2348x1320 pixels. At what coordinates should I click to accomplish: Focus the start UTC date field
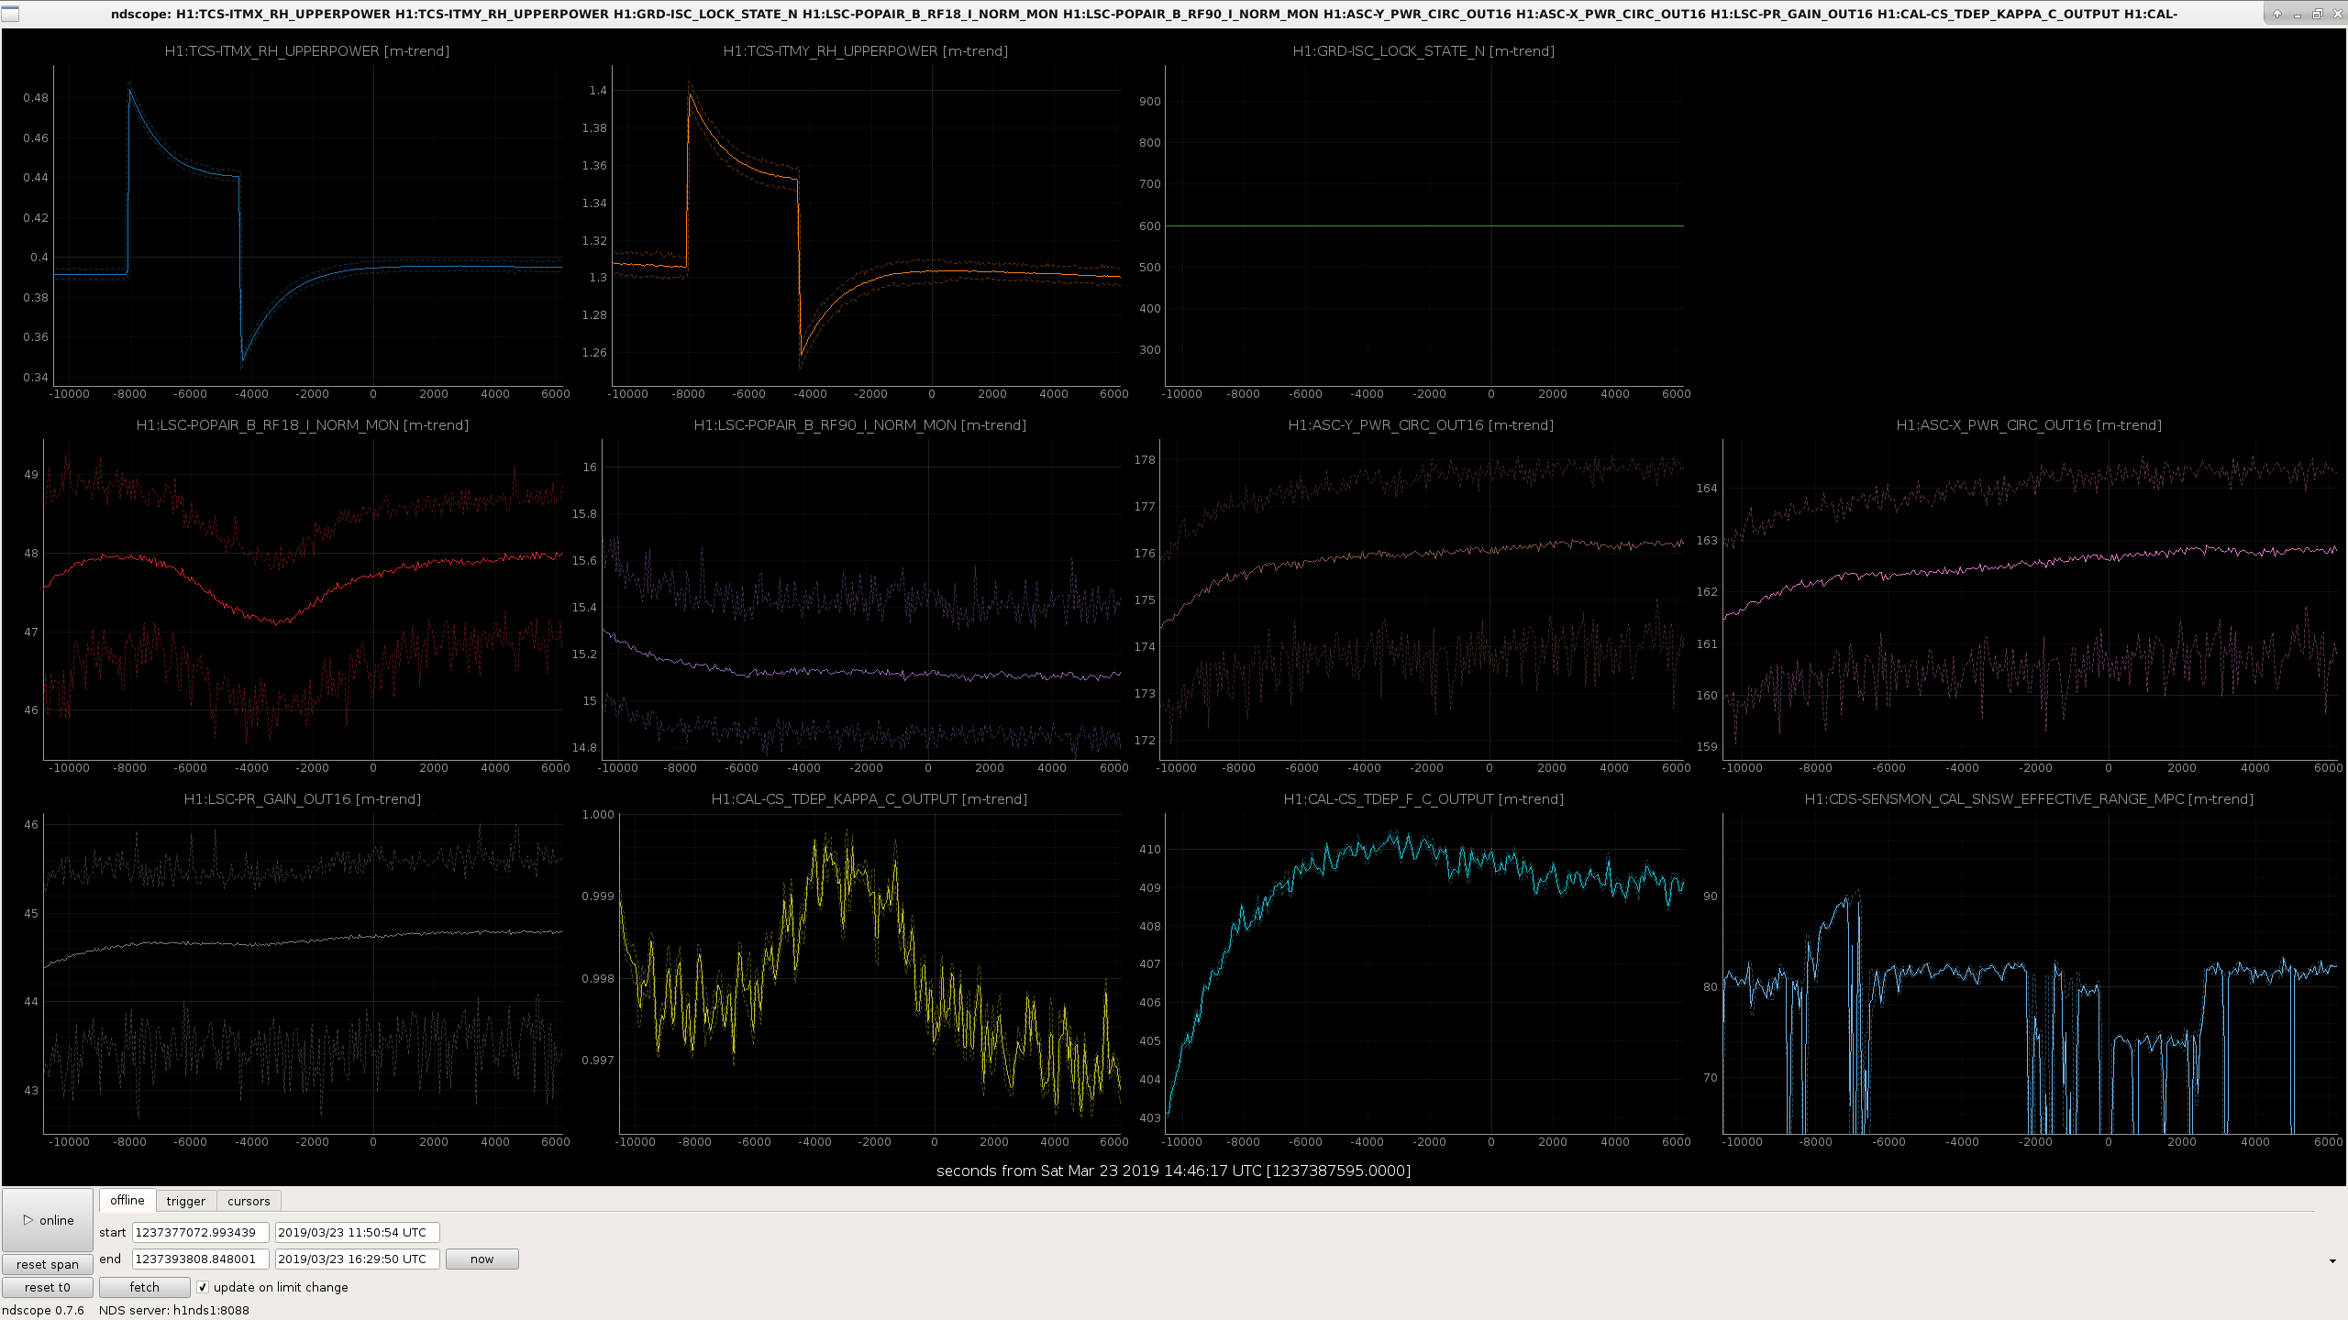pos(357,1232)
